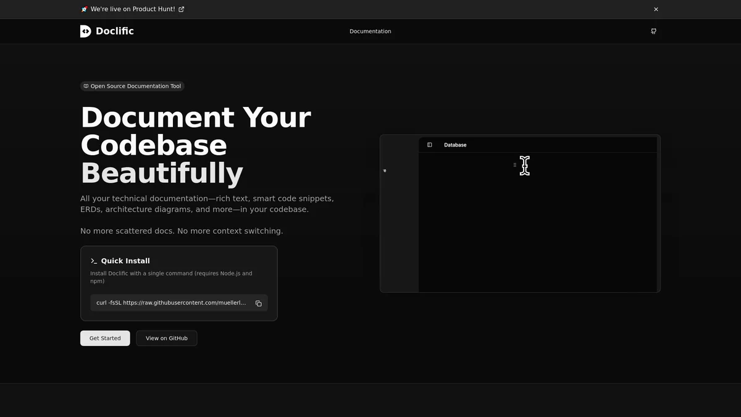Open the GitHub icon in the header
Viewport: 741px width, 417px height.
tap(653, 32)
